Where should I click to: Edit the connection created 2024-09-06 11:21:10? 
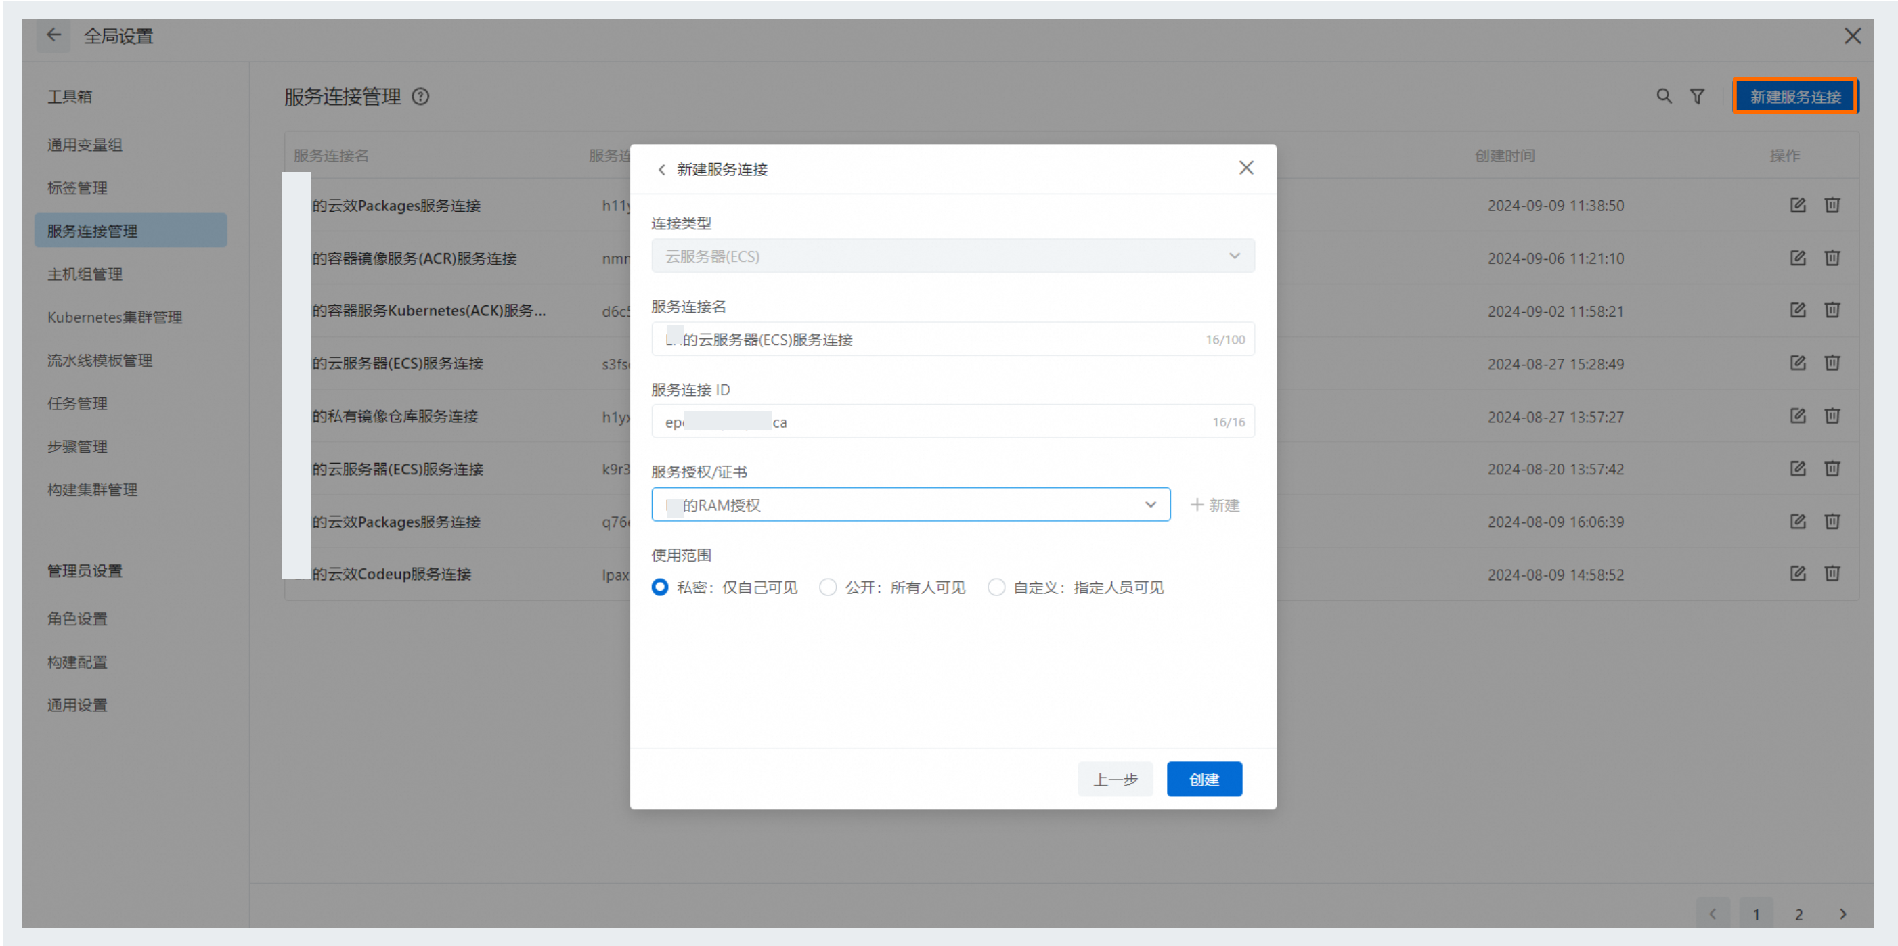point(1798,258)
